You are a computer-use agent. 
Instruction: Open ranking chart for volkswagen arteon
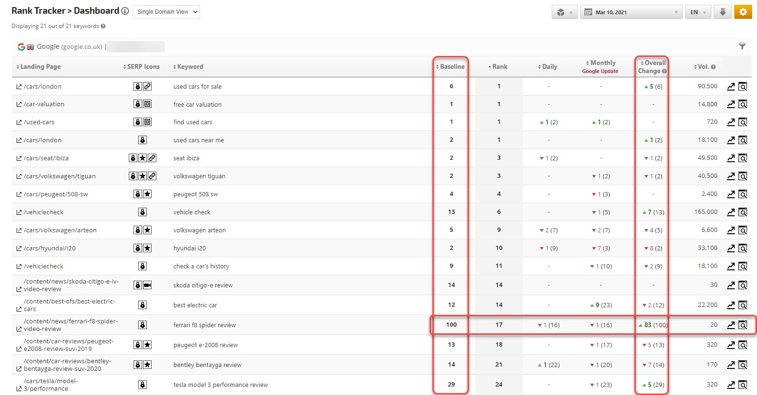click(x=731, y=230)
